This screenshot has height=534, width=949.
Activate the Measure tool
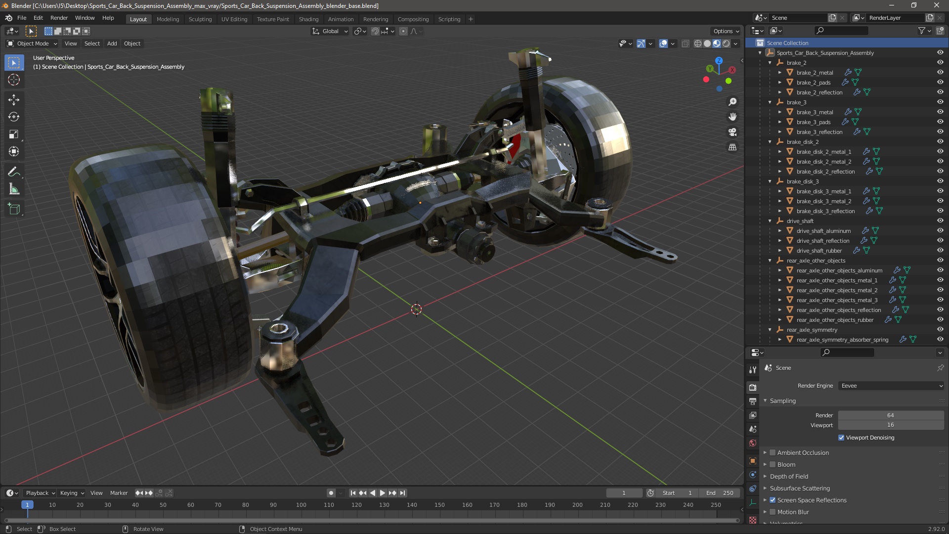(14, 189)
